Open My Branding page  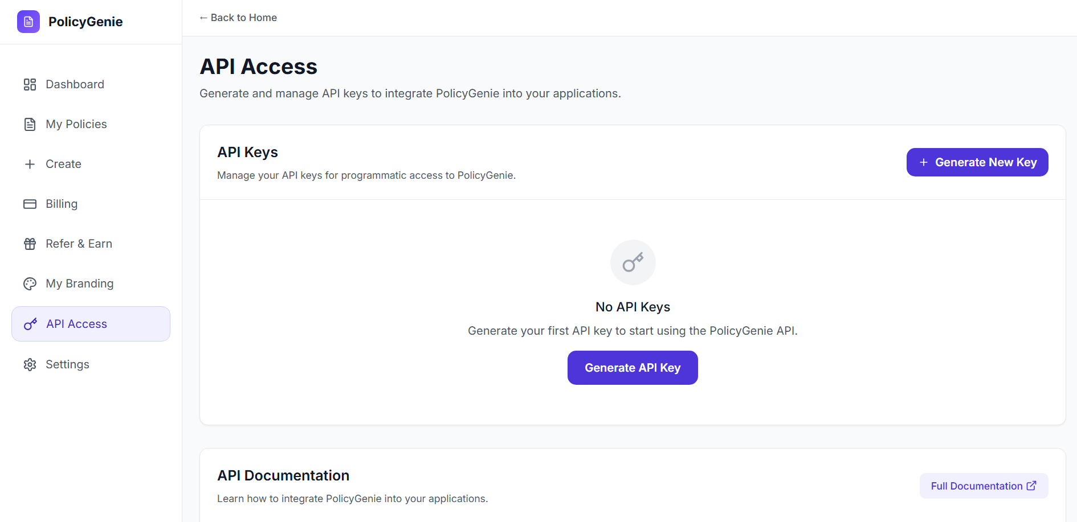79,284
